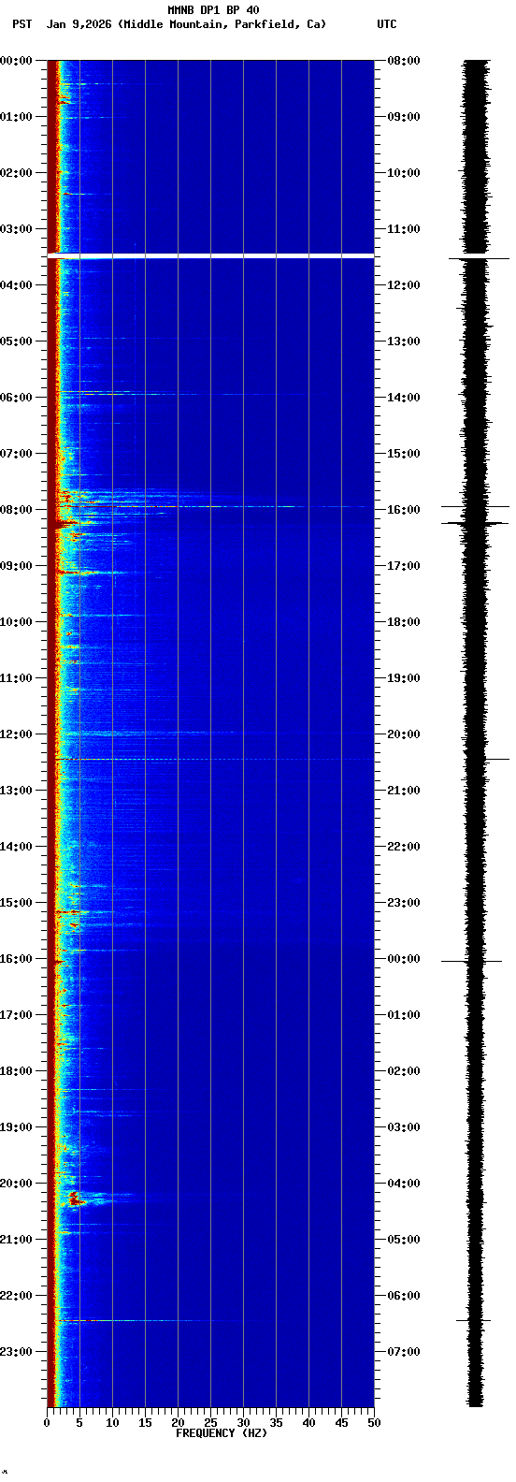The width and height of the screenshot is (516, 1482).
Task: Click the PST time label 11:00
Action: pyautogui.click(x=17, y=678)
